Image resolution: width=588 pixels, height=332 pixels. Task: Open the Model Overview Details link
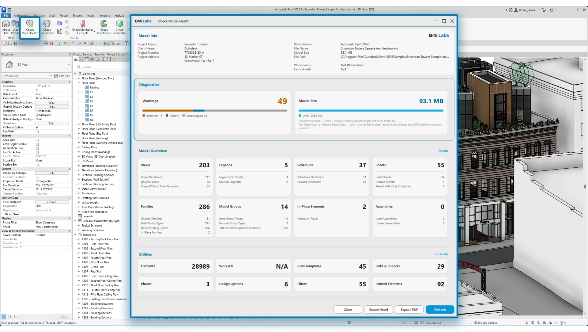tap(442, 151)
